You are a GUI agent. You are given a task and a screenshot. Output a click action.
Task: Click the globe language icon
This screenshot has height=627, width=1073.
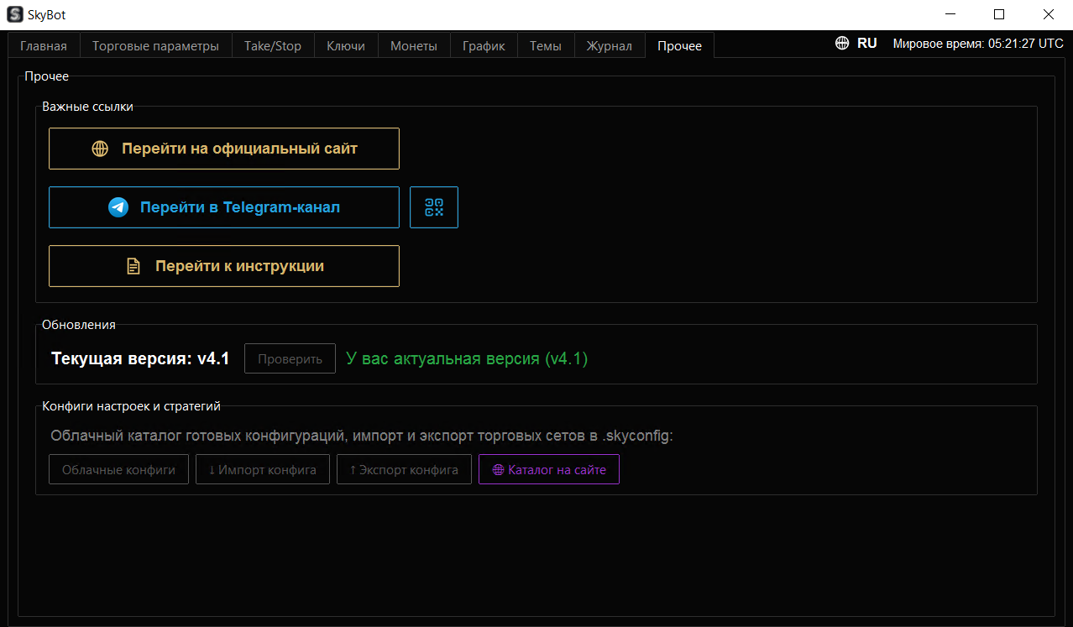tap(842, 44)
